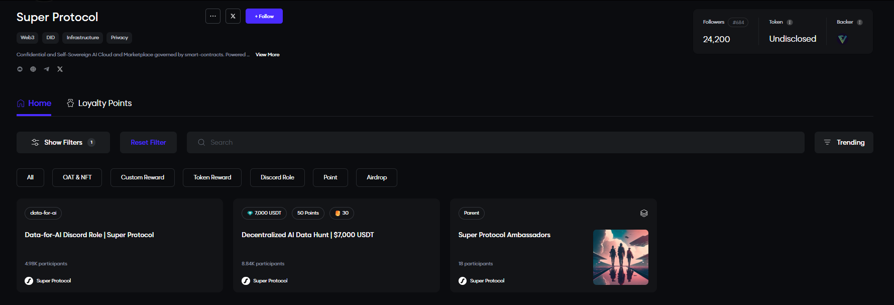Select the OAT & NFT filter chip

pos(77,177)
